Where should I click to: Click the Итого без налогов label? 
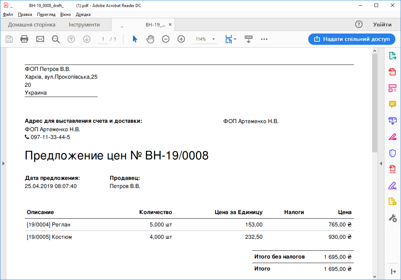pyautogui.click(x=280, y=257)
